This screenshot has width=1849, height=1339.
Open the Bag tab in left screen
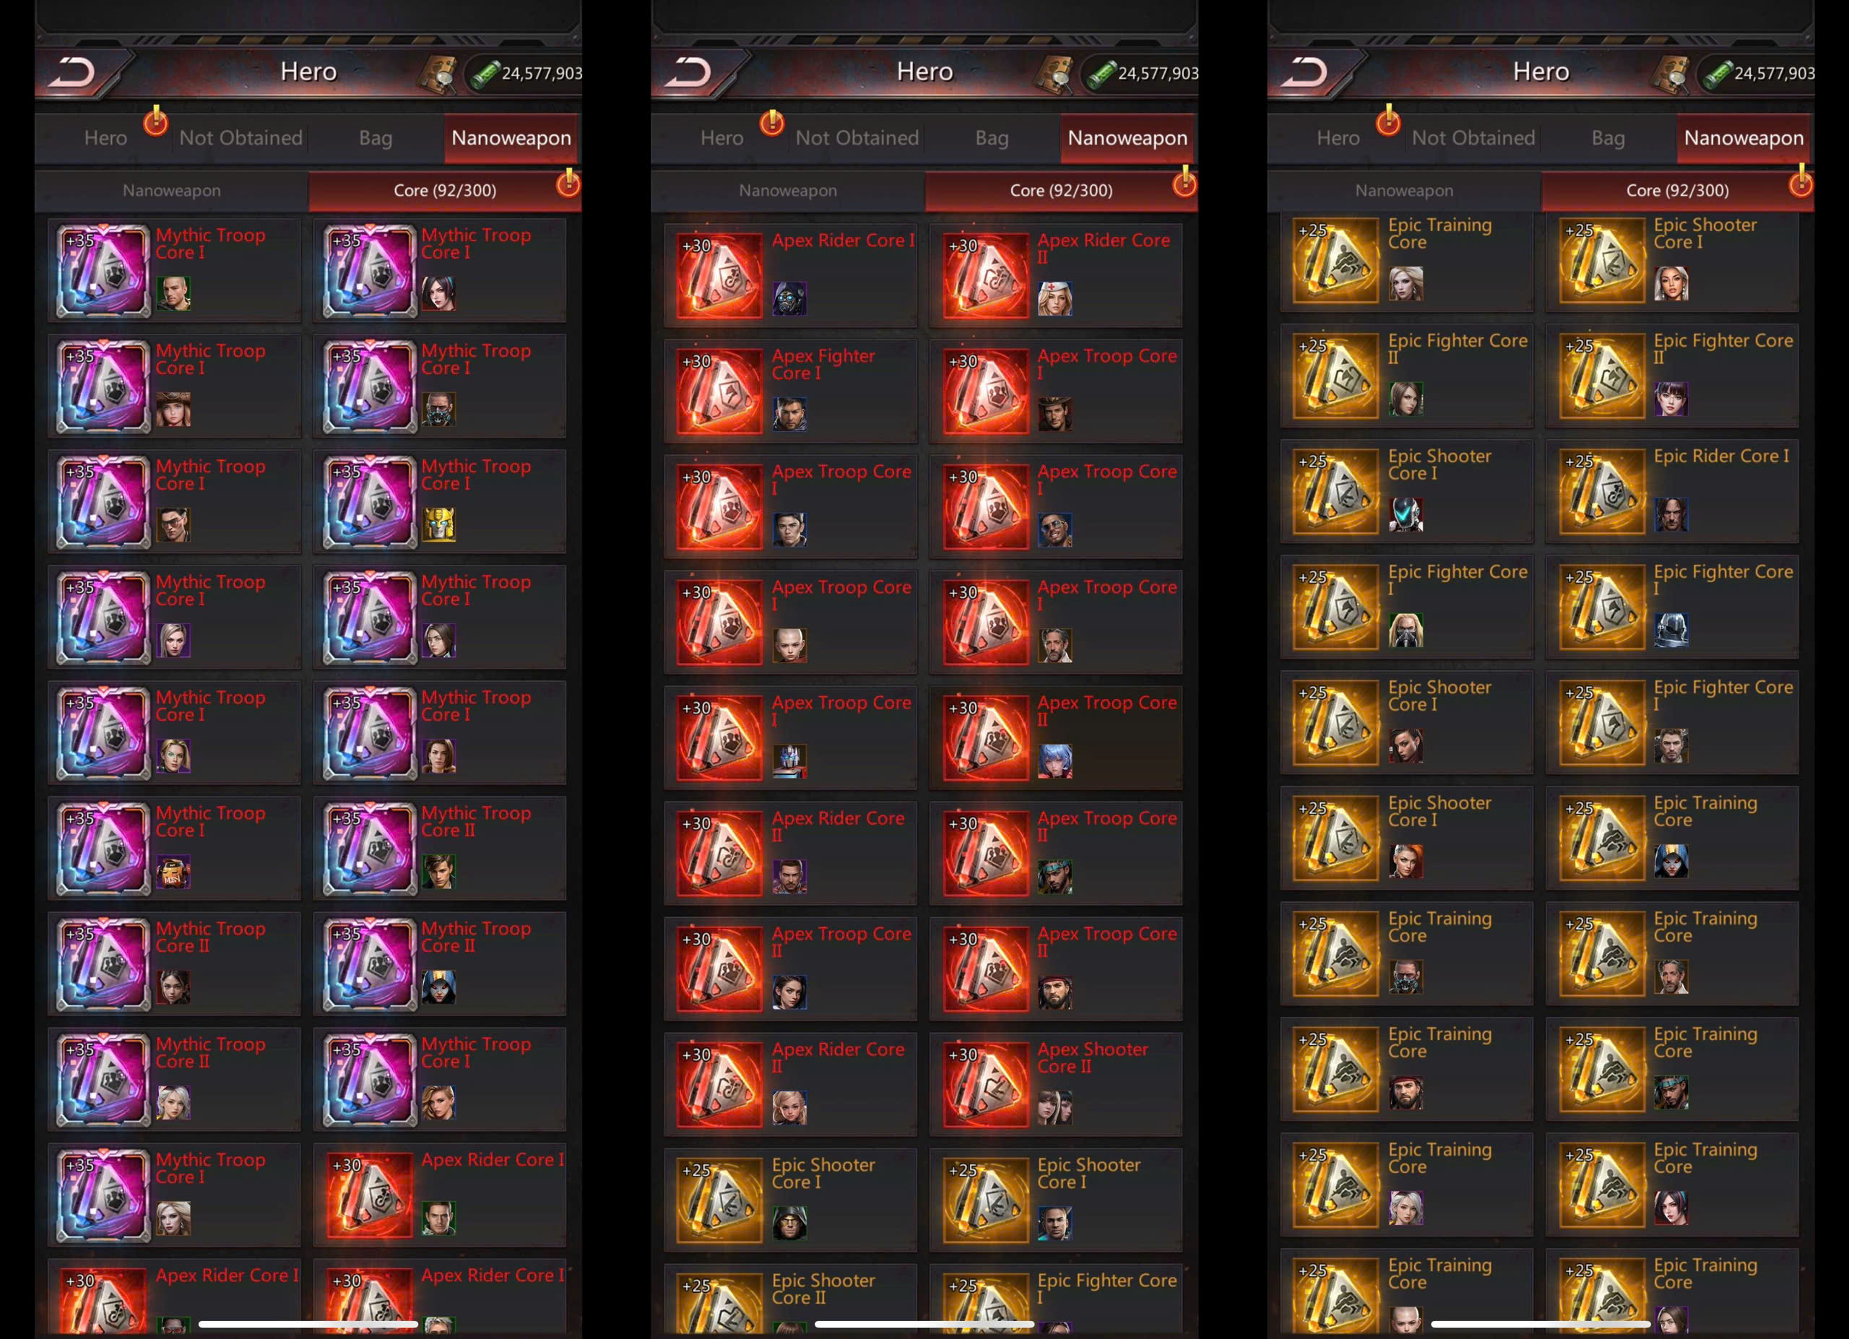point(376,138)
